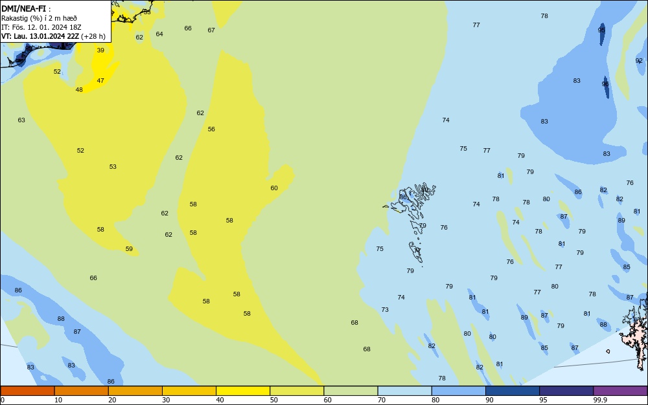Select the legend tick label 70

click(382, 400)
